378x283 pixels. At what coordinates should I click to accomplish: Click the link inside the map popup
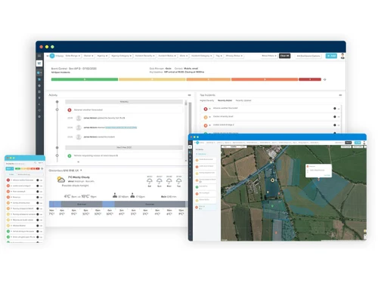click(x=327, y=175)
